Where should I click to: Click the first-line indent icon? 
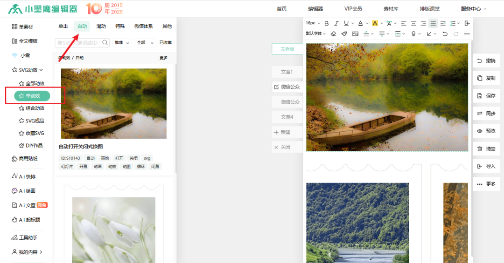click(443, 23)
